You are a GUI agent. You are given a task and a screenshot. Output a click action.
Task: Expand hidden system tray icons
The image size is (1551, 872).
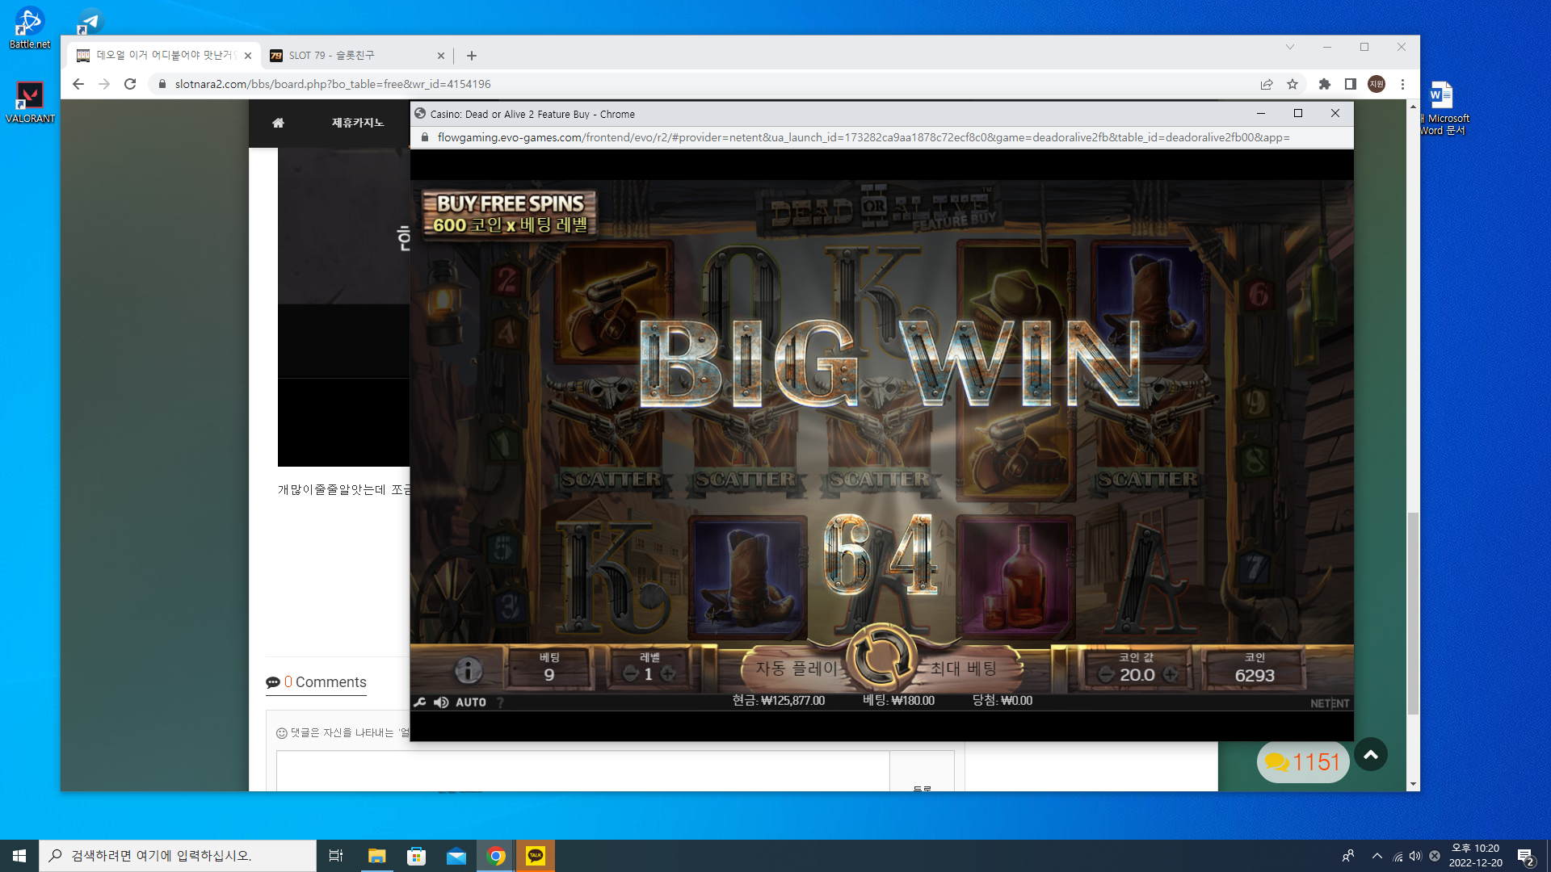tap(1377, 856)
